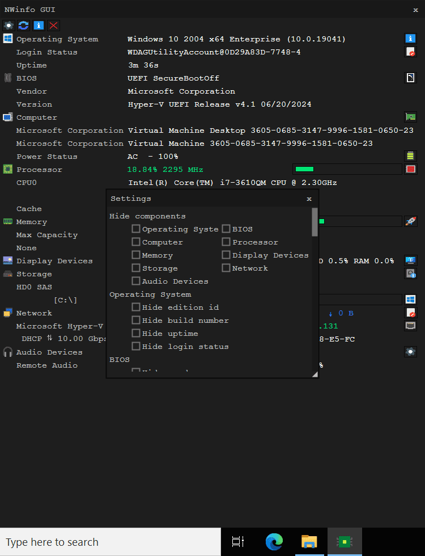Click the Settings dialog vertical scrollbar thumb
Viewport: 425px width, 556px height.
click(x=314, y=222)
